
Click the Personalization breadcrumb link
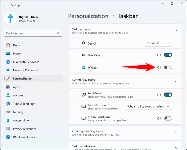click(x=88, y=16)
